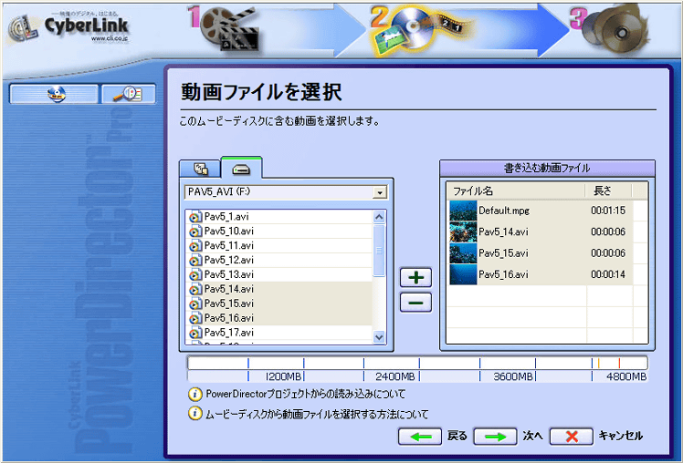Select Pav5_10.avi in file list
The image size is (683, 463).
pyautogui.click(x=278, y=231)
